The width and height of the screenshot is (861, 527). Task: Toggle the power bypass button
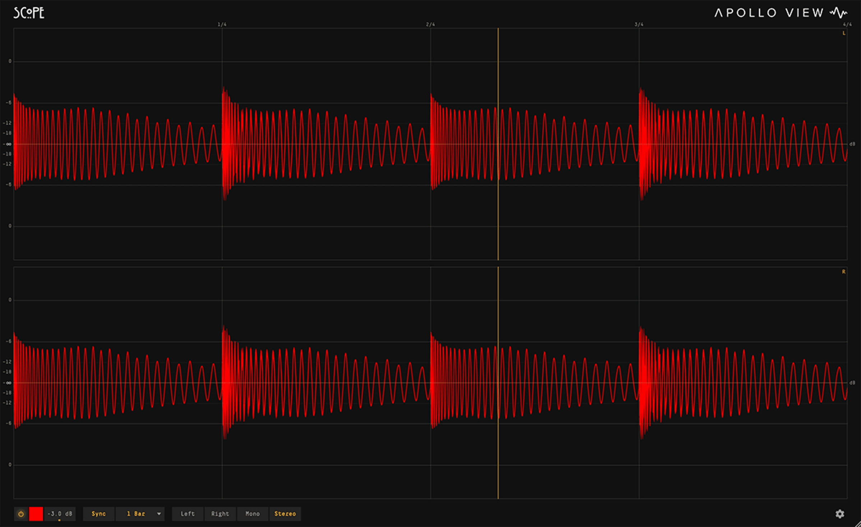click(x=21, y=514)
